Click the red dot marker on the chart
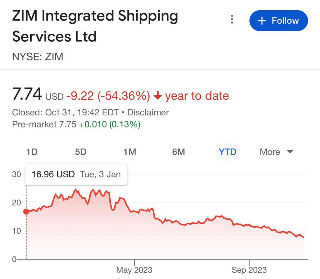Screen dimensions: 320x279 (26, 212)
